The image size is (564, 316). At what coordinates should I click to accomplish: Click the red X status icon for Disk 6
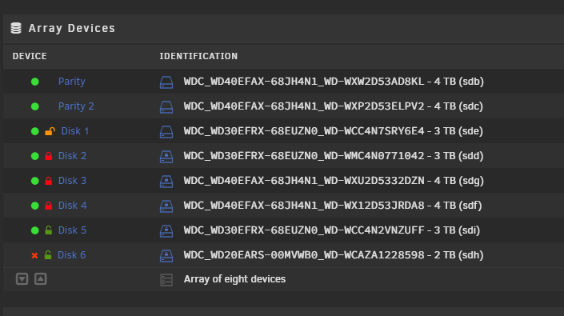(34, 256)
